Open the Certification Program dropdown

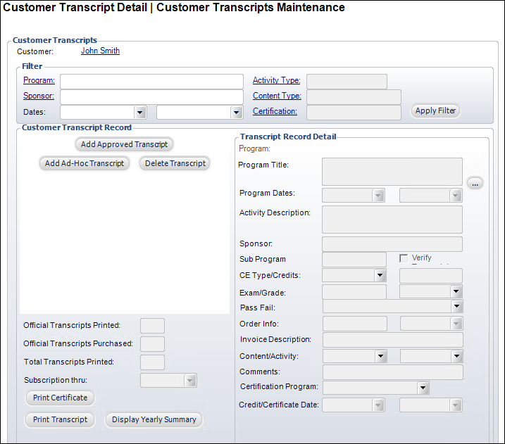pyautogui.click(x=423, y=388)
